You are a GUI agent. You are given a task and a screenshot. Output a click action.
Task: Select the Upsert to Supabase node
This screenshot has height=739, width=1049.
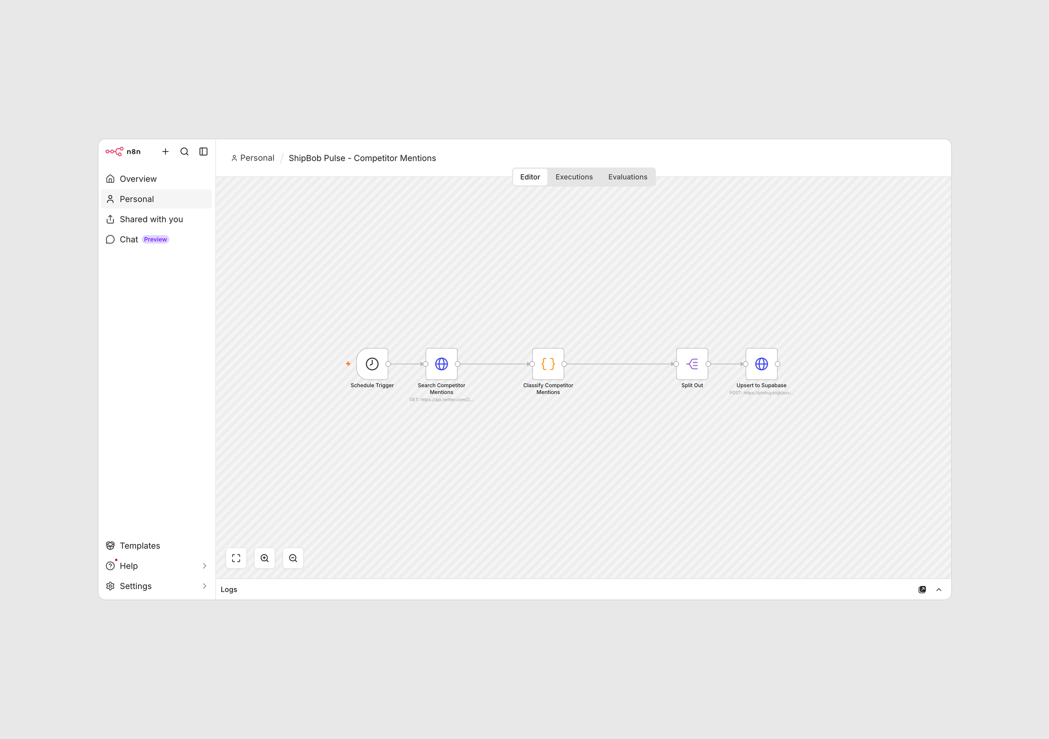[762, 364]
